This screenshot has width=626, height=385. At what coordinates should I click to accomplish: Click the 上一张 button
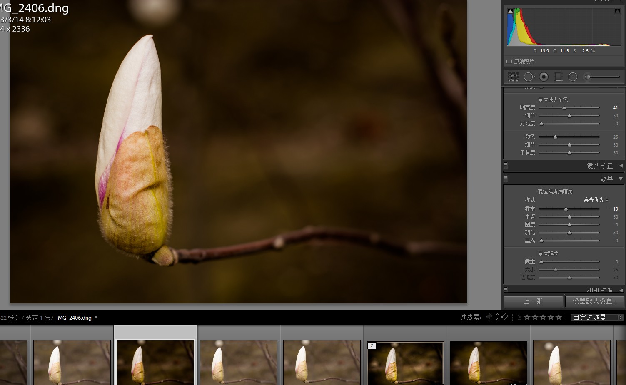tap(533, 301)
